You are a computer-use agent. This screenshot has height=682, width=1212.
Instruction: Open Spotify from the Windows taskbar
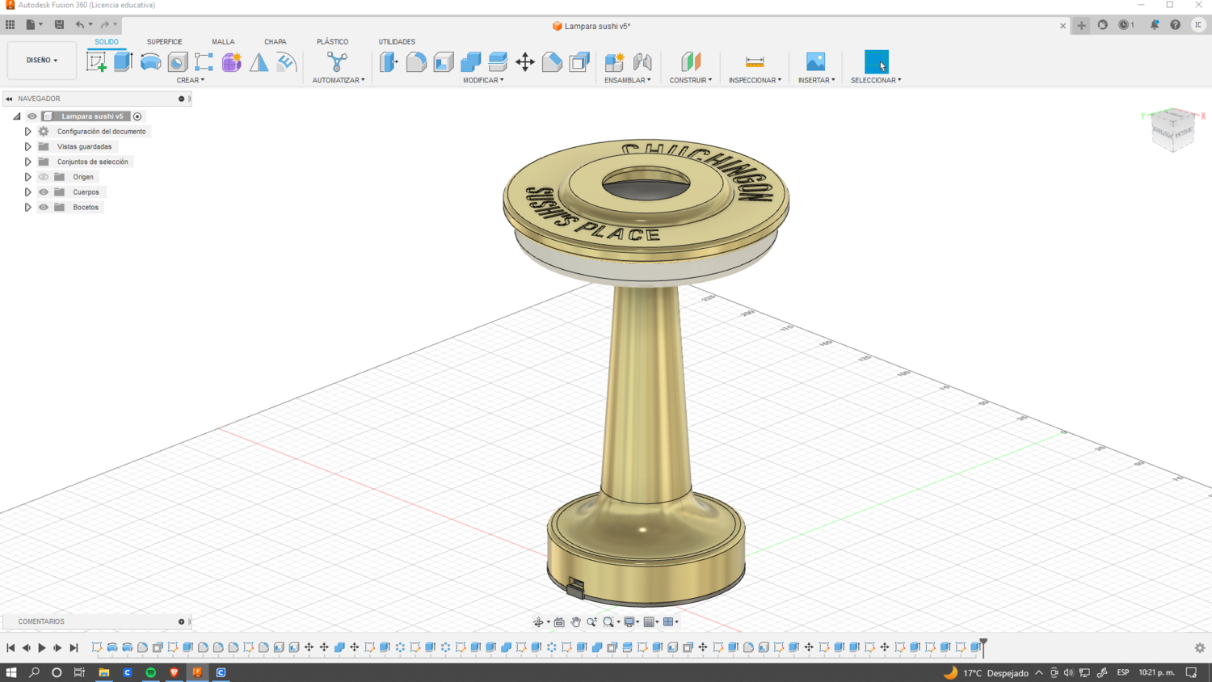point(151,672)
